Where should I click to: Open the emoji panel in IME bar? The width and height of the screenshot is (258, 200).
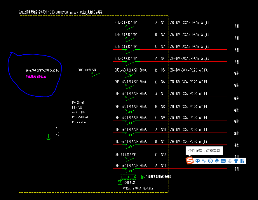[x=210, y=161]
